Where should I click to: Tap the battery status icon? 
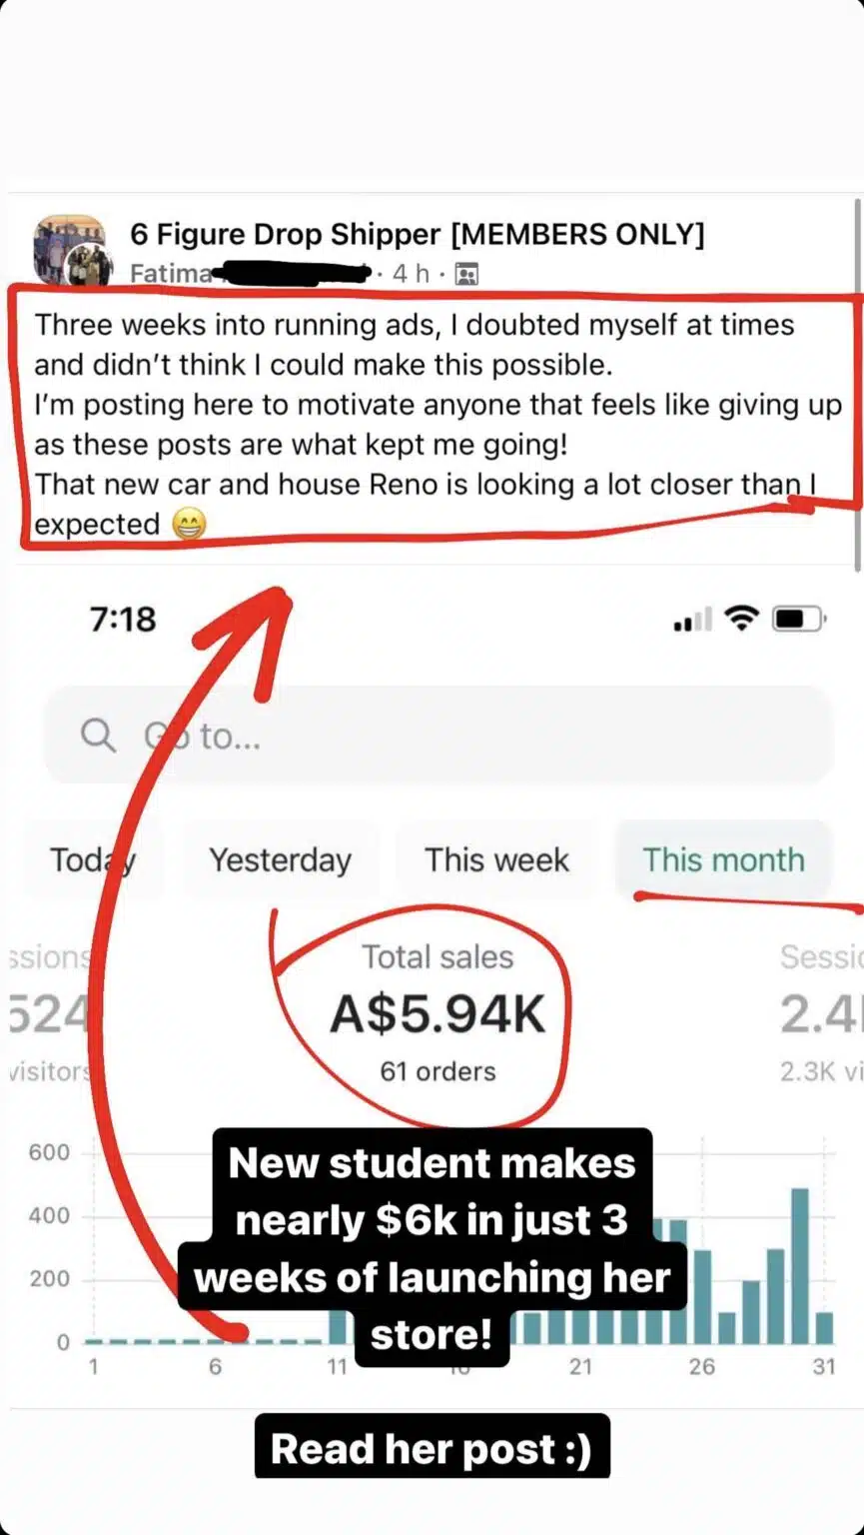(x=798, y=619)
